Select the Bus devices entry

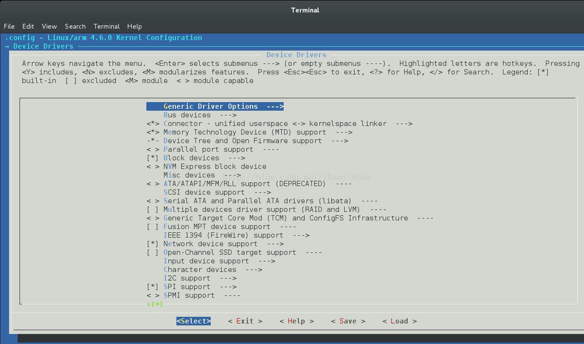click(x=200, y=115)
